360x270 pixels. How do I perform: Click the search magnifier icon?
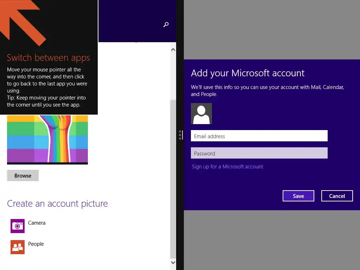(166, 24)
